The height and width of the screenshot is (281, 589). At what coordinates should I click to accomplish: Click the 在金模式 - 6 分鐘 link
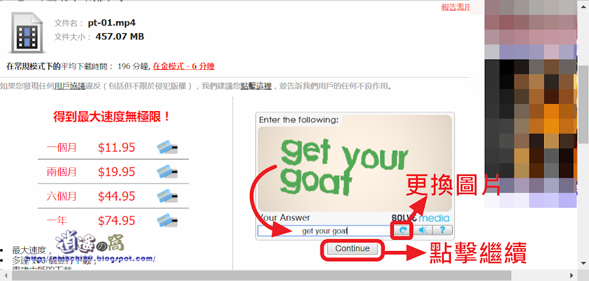coord(184,67)
